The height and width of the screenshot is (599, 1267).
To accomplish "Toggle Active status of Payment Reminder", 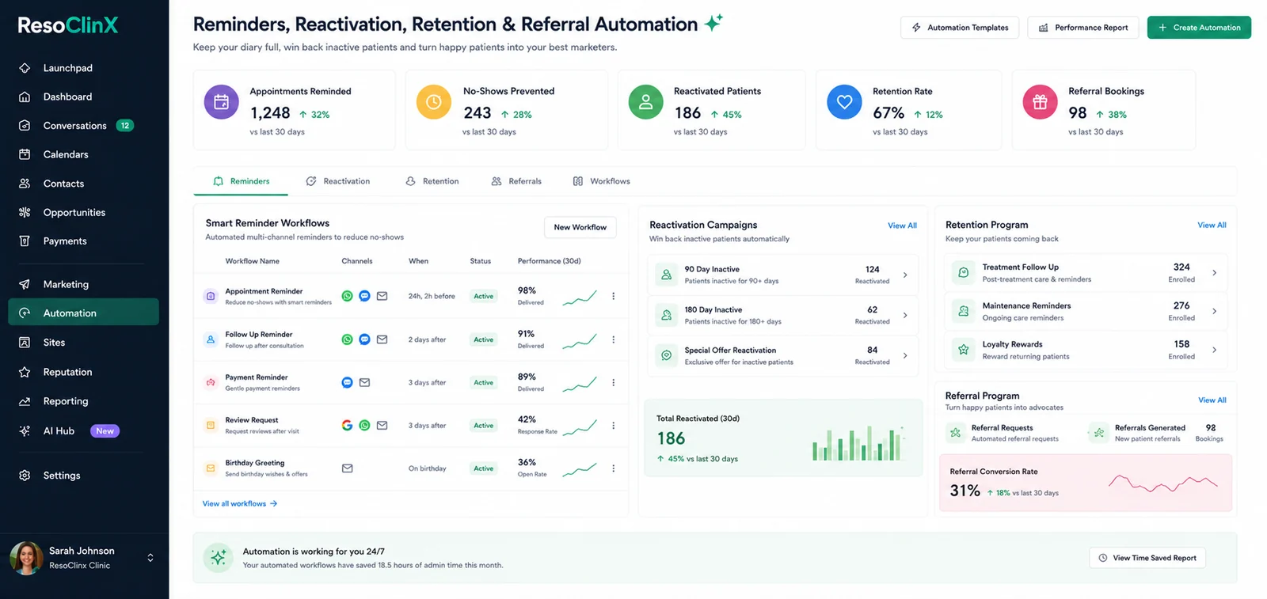I will coord(483,382).
